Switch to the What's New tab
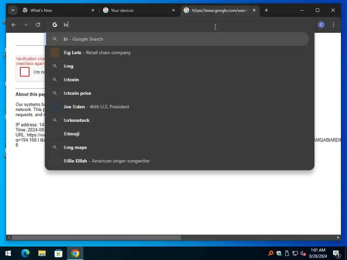 point(59,10)
